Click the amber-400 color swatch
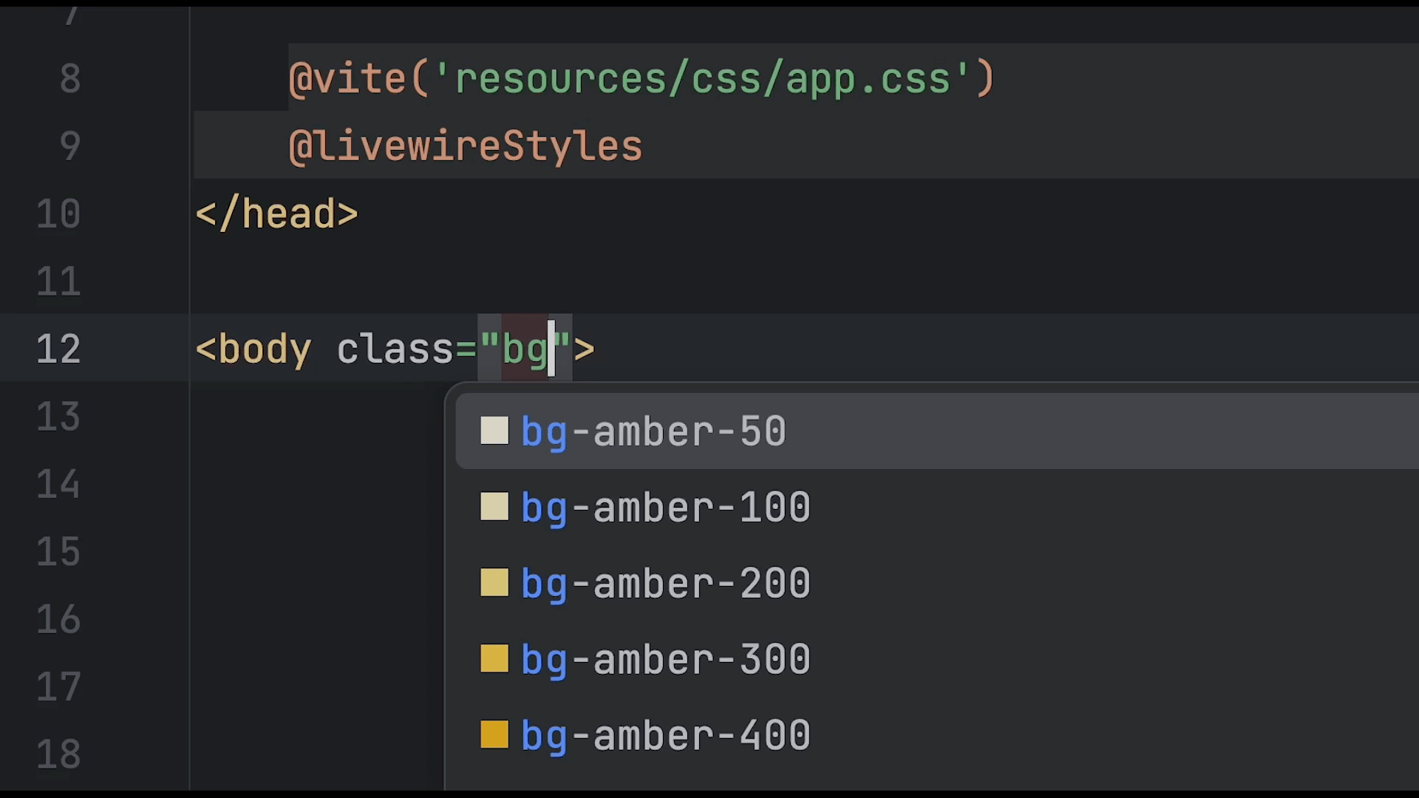This screenshot has height=798, width=1419. tap(494, 735)
